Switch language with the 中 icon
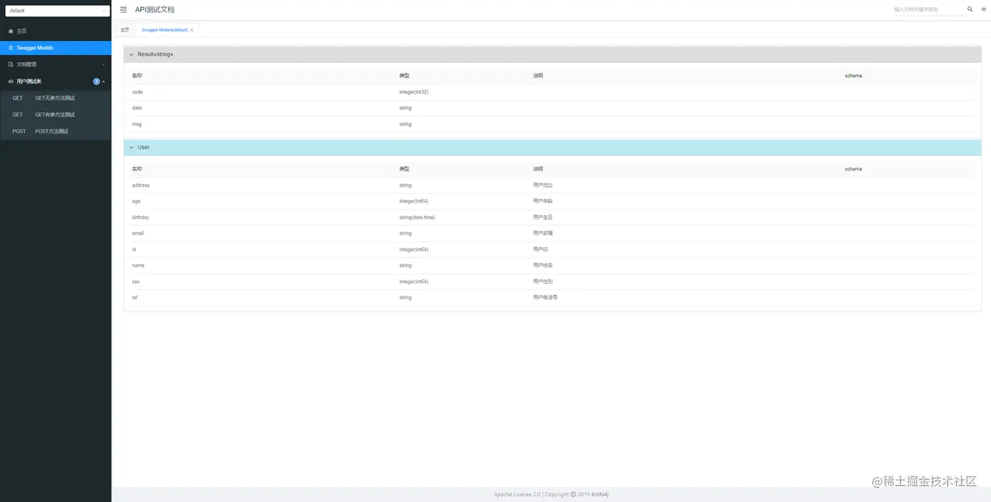This screenshot has width=991, height=502. click(983, 10)
